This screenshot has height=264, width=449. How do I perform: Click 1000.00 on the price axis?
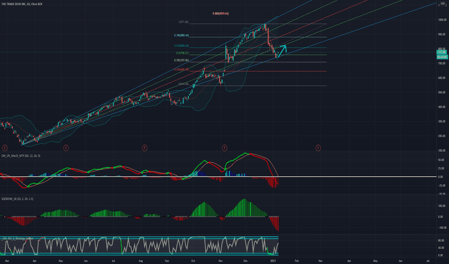tap(442, 20)
